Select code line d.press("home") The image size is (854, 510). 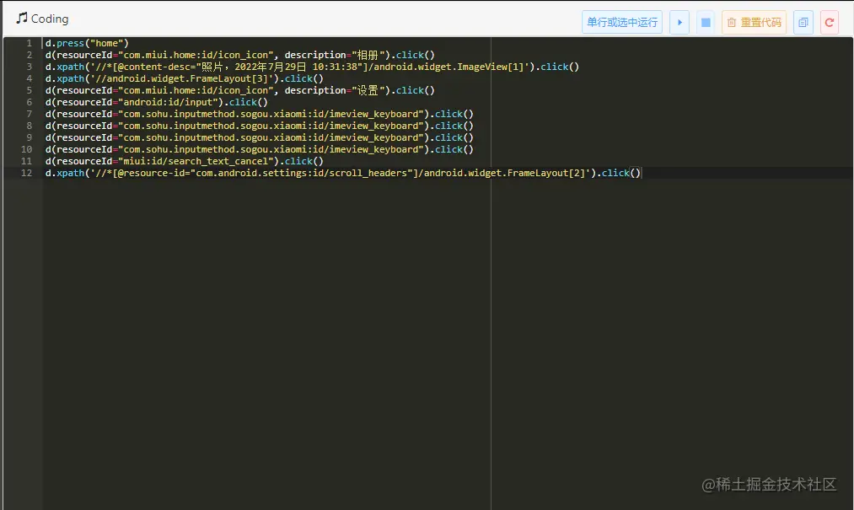pos(87,43)
